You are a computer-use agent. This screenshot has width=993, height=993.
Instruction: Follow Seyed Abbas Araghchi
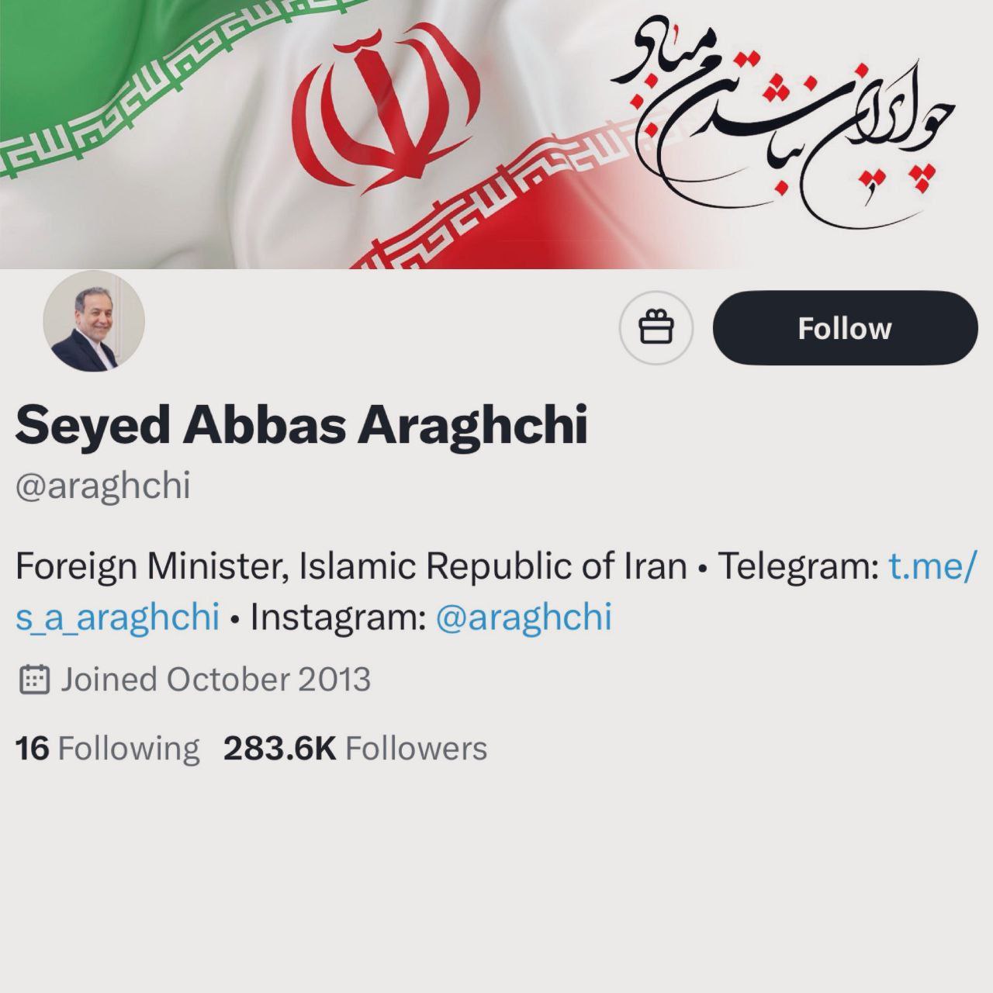[845, 328]
